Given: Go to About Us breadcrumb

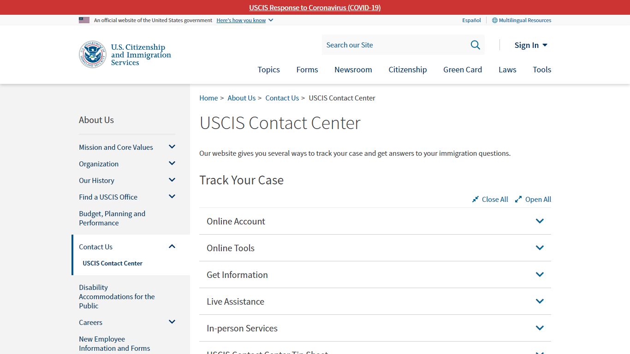Looking at the screenshot, I should point(241,98).
